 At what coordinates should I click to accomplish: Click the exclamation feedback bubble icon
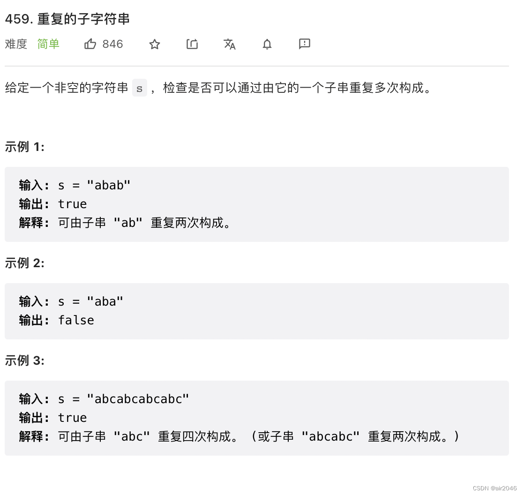[304, 44]
